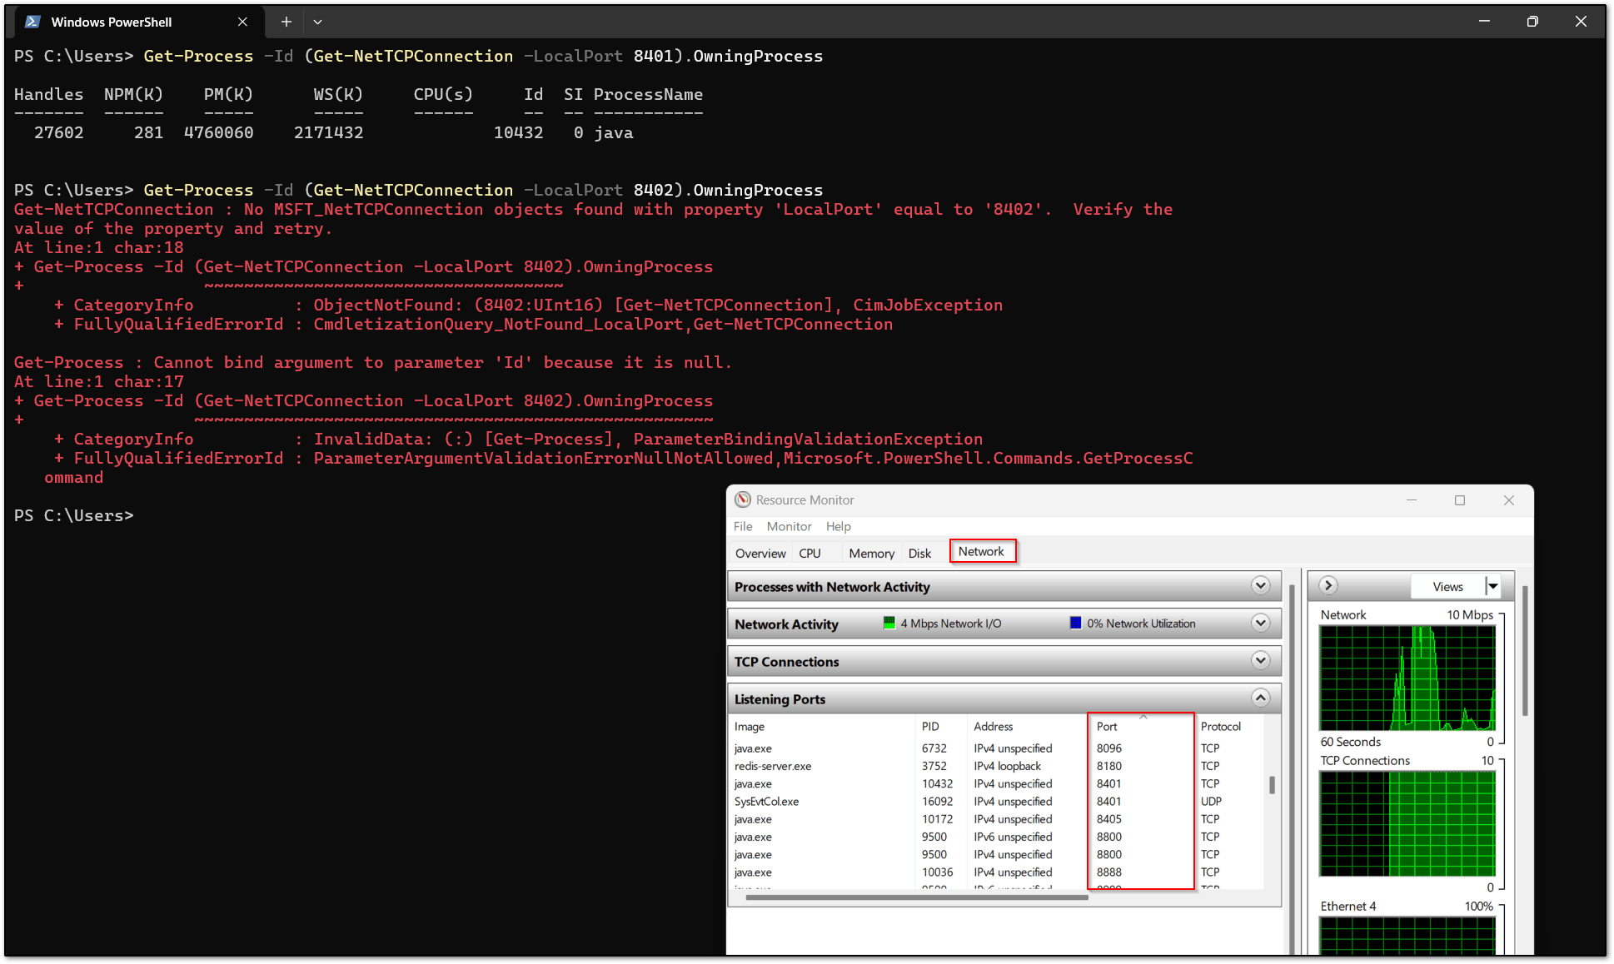Viewport: 1614px width, 964px height.
Task: Switch to the Memory tab
Action: point(871,553)
